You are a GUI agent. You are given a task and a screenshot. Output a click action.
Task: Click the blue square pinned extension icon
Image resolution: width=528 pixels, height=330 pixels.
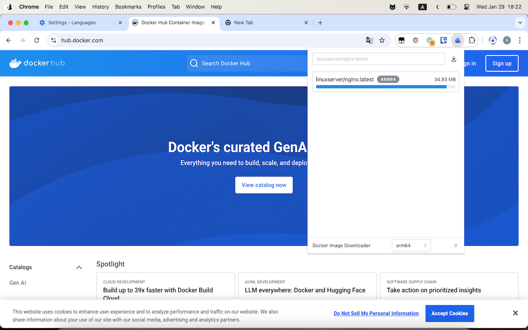[x=444, y=40]
